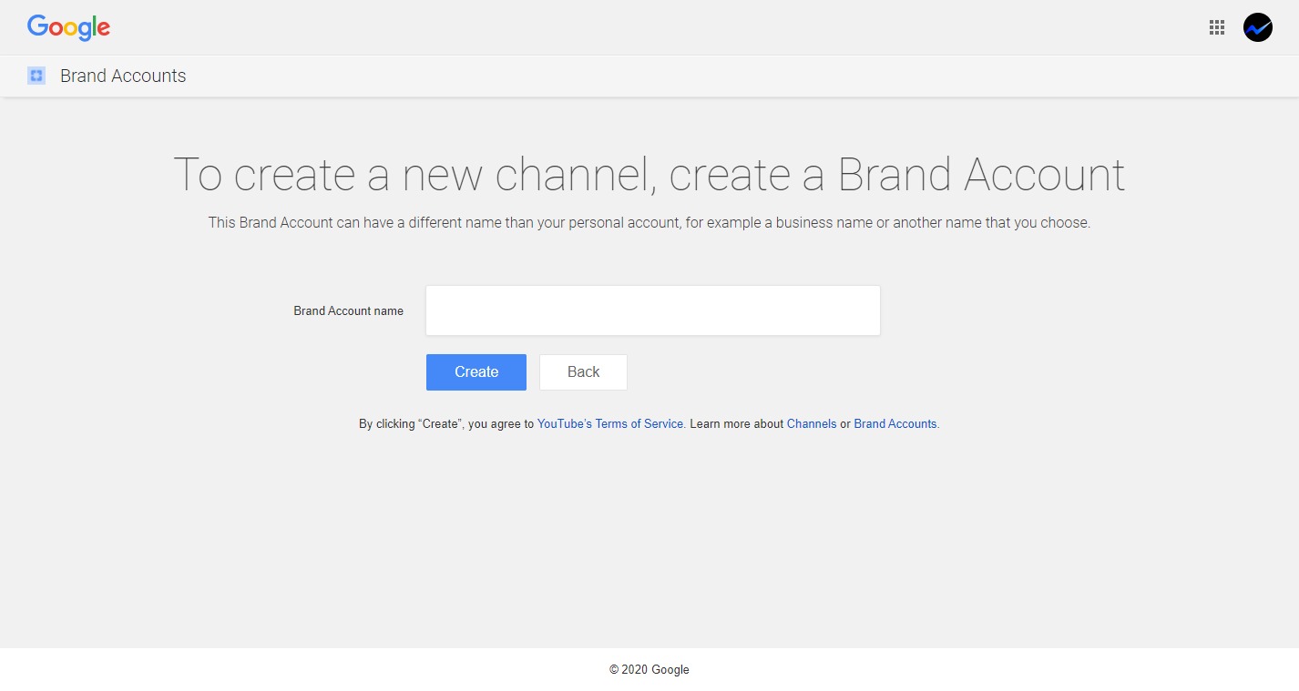Click the blue Create button
Image resolution: width=1299 pixels, height=691 pixels.
point(476,372)
